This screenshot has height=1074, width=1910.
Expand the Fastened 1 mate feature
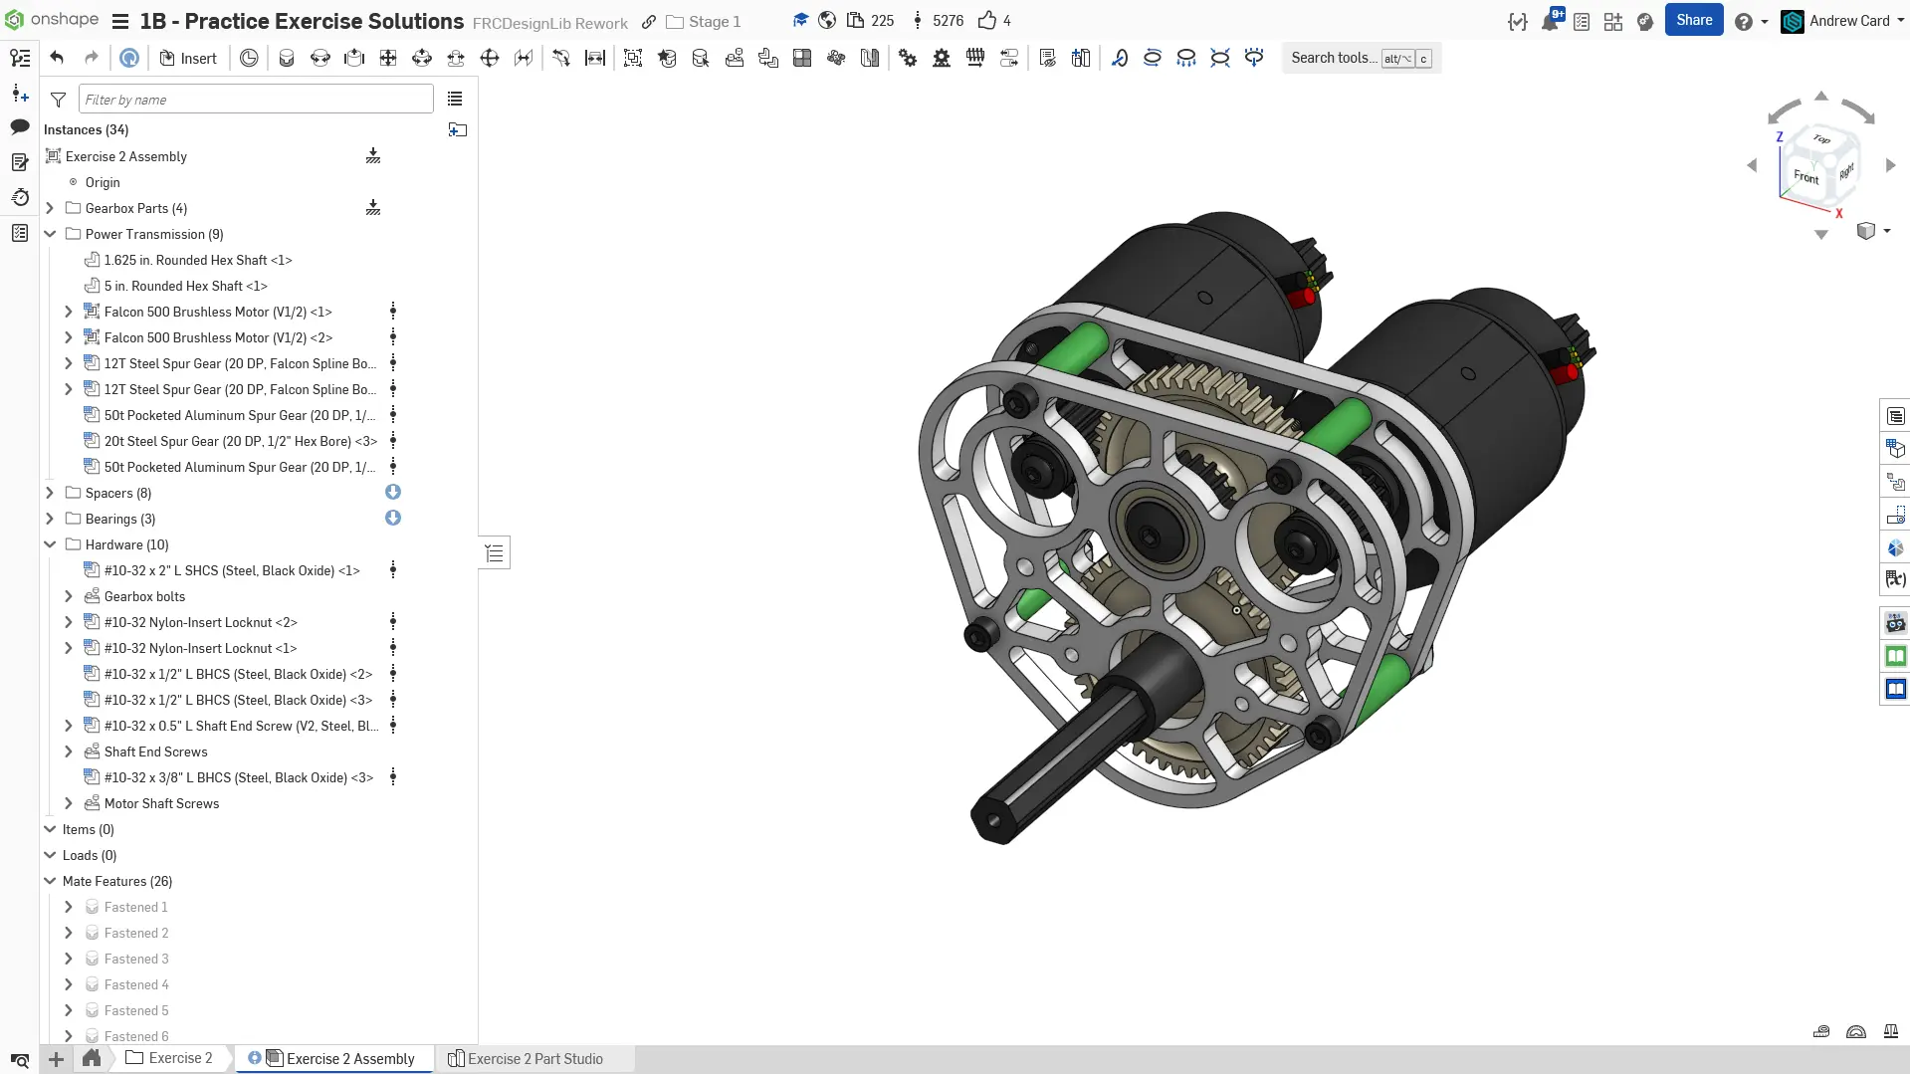(69, 907)
